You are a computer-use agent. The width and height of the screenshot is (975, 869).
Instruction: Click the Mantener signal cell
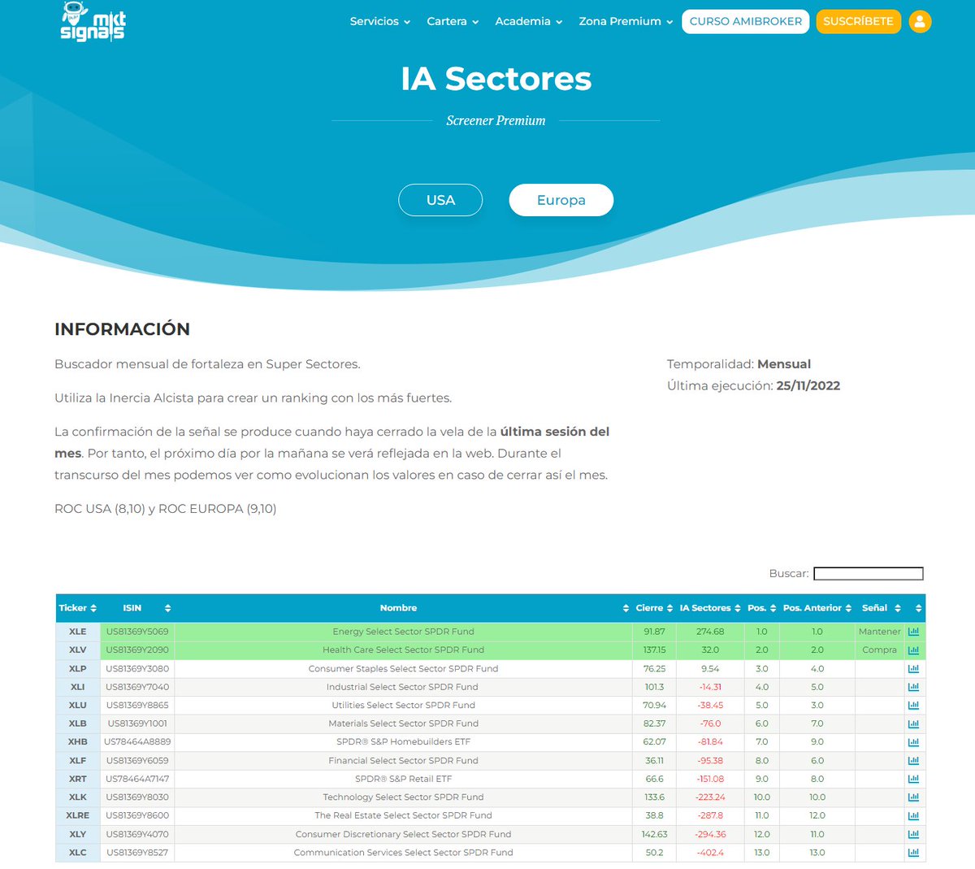(880, 632)
